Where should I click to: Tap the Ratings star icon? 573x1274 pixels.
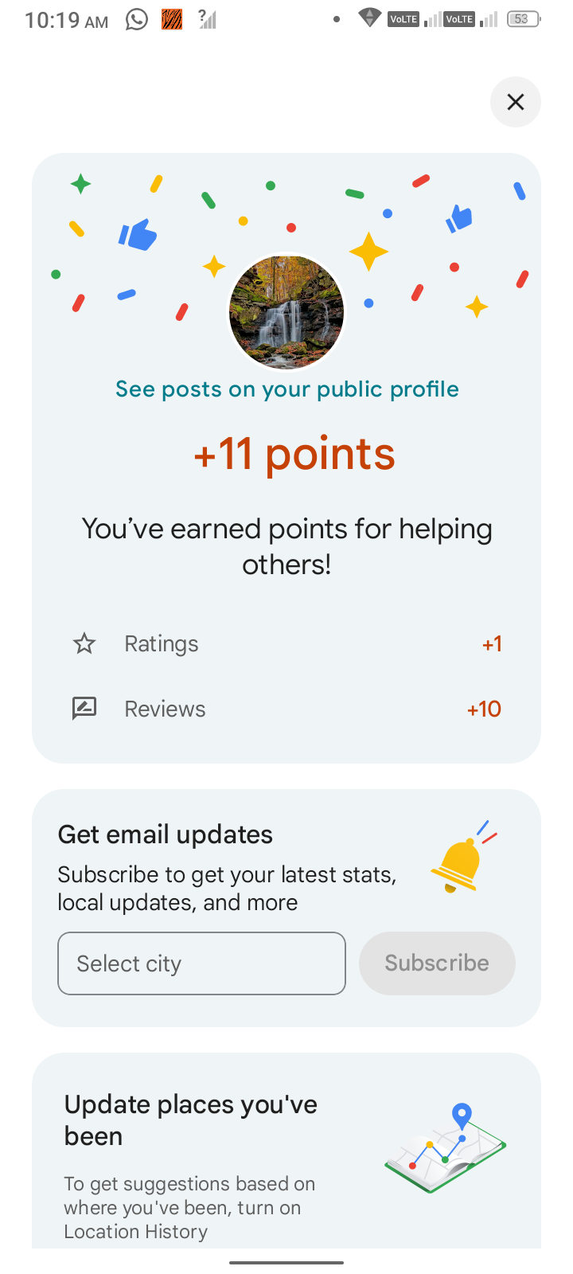[x=84, y=643]
